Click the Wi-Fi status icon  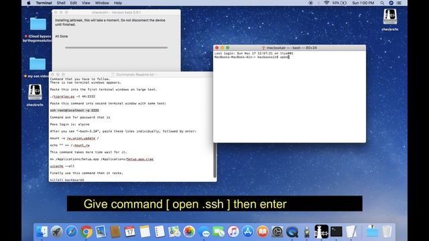326,3
